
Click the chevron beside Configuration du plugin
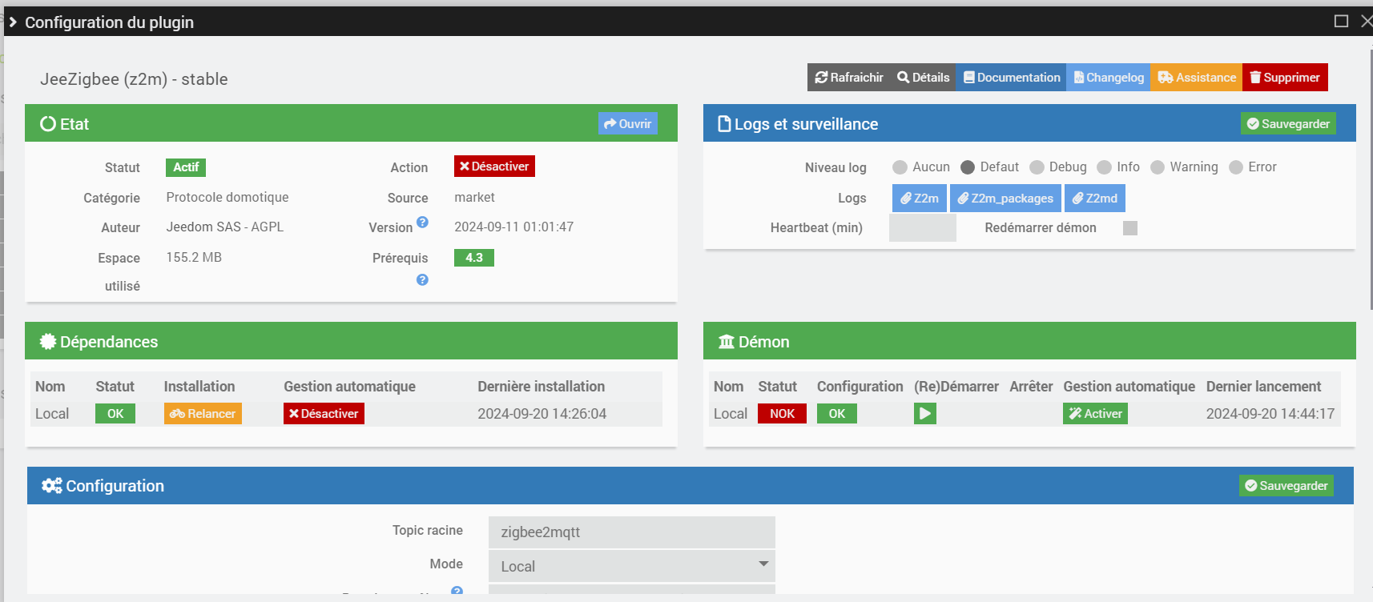coord(13,22)
